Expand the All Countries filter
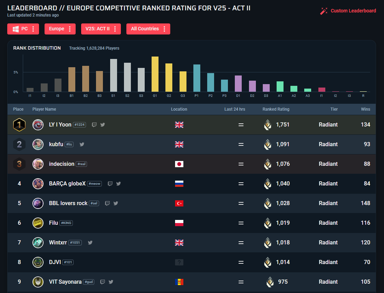Image resolution: width=384 pixels, height=293 pixels. 148,29
